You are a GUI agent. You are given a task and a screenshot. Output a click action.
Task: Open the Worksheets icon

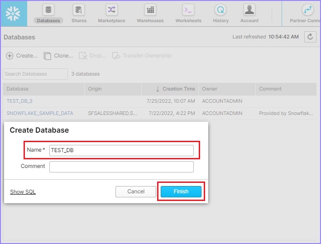coord(188,10)
